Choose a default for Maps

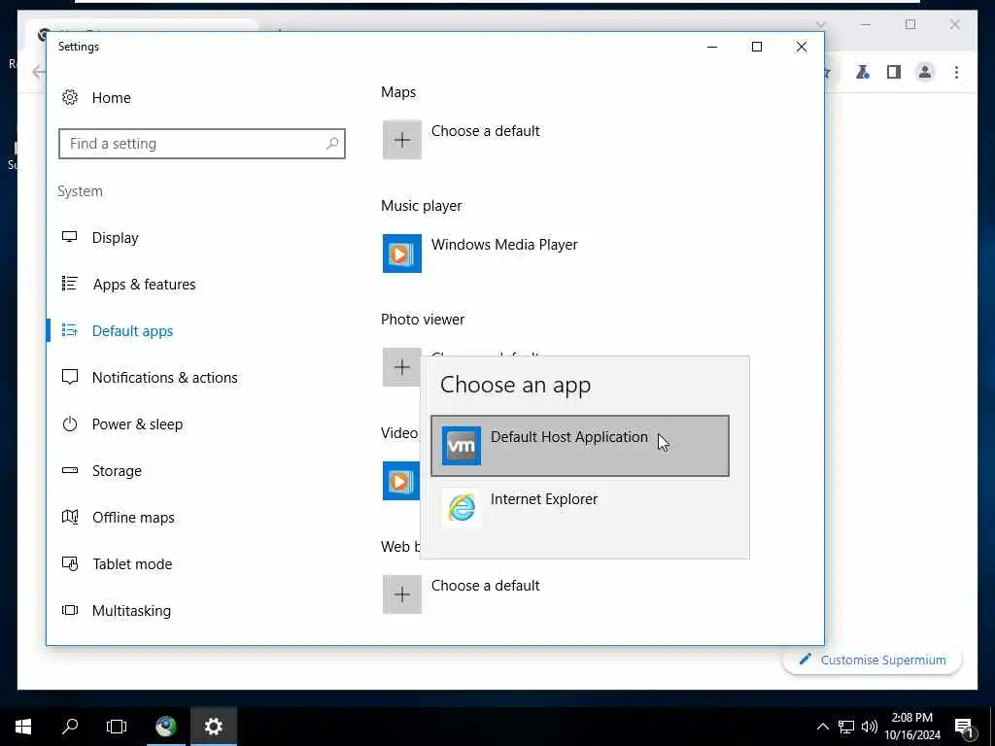486,131
